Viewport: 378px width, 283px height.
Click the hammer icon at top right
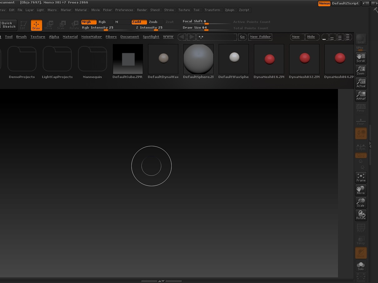375,10
